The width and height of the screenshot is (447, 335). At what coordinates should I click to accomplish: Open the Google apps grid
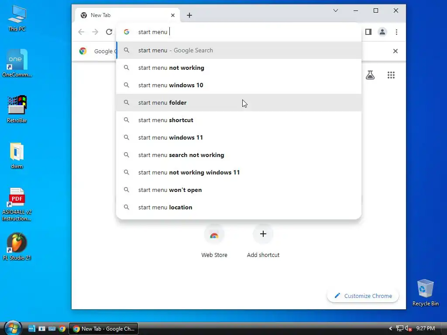point(391,75)
